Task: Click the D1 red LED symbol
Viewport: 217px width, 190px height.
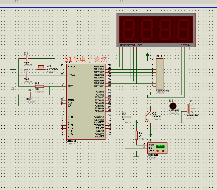Action: tap(173, 106)
